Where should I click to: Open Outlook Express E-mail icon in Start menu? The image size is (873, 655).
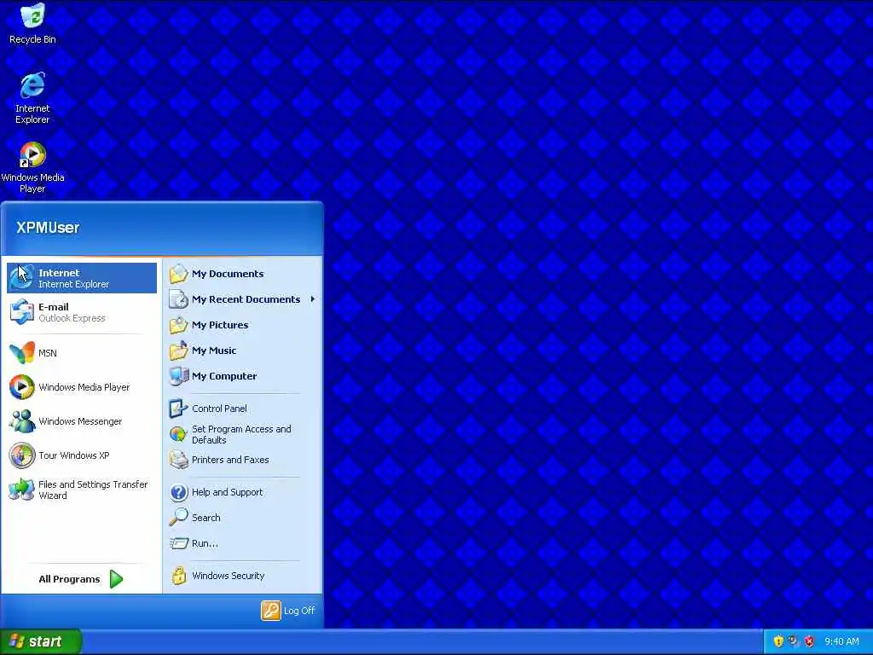point(21,312)
